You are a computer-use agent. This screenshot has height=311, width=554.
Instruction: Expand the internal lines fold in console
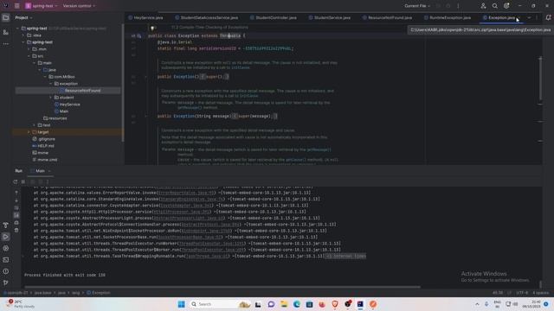click(x=345, y=257)
